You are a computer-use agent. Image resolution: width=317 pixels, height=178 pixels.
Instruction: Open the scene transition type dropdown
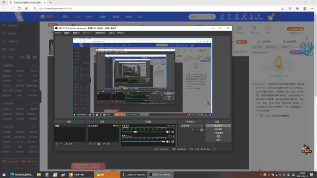click(191, 126)
